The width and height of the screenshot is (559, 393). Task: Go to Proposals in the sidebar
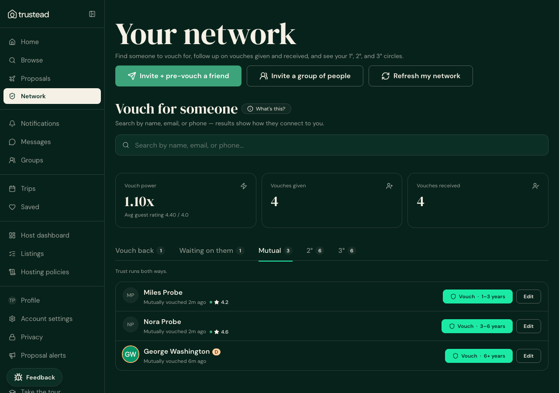52,79
